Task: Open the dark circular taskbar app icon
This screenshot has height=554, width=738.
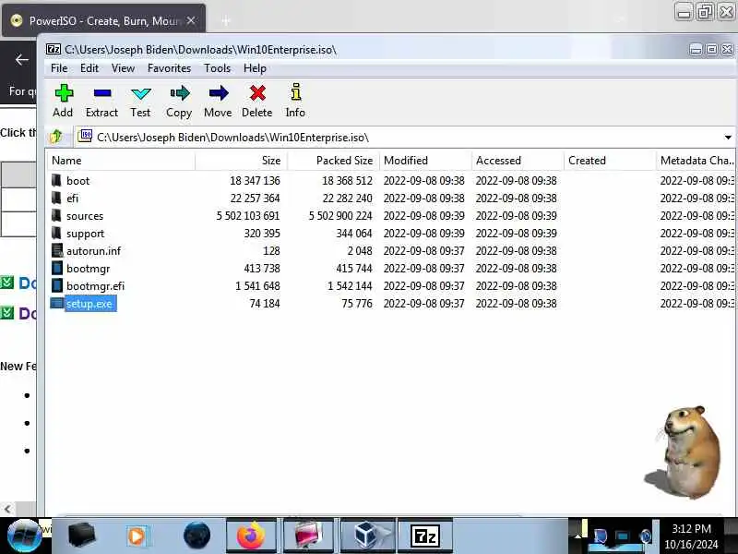Action: pos(196,536)
